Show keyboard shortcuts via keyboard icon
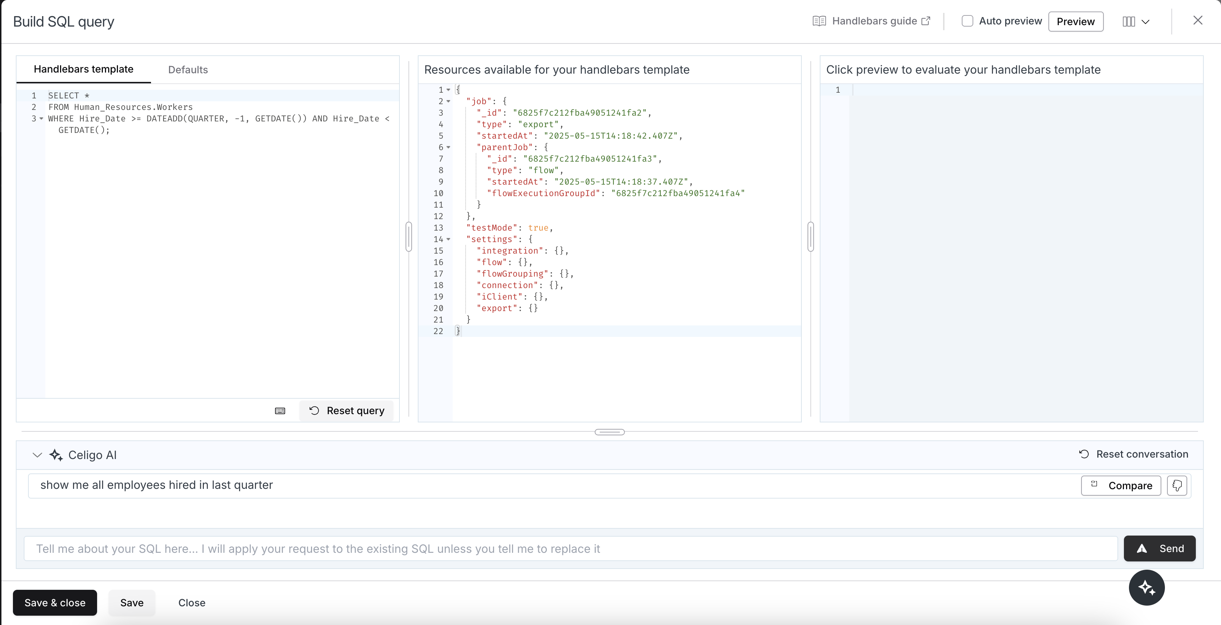 coord(280,411)
